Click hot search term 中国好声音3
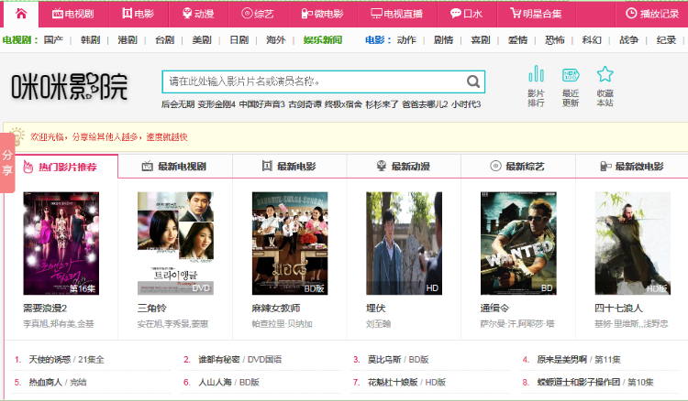The width and height of the screenshot is (688, 401). [x=262, y=104]
